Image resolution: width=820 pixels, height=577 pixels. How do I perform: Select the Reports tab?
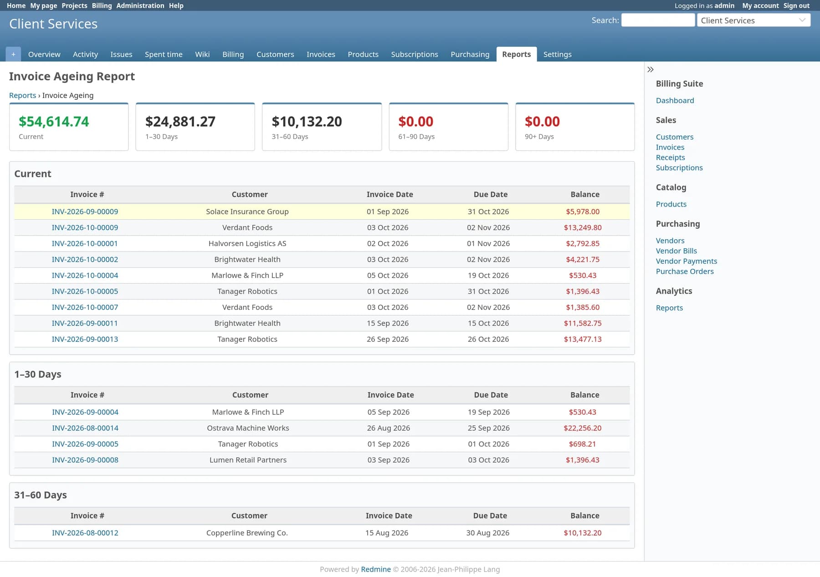[x=517, y=54]
